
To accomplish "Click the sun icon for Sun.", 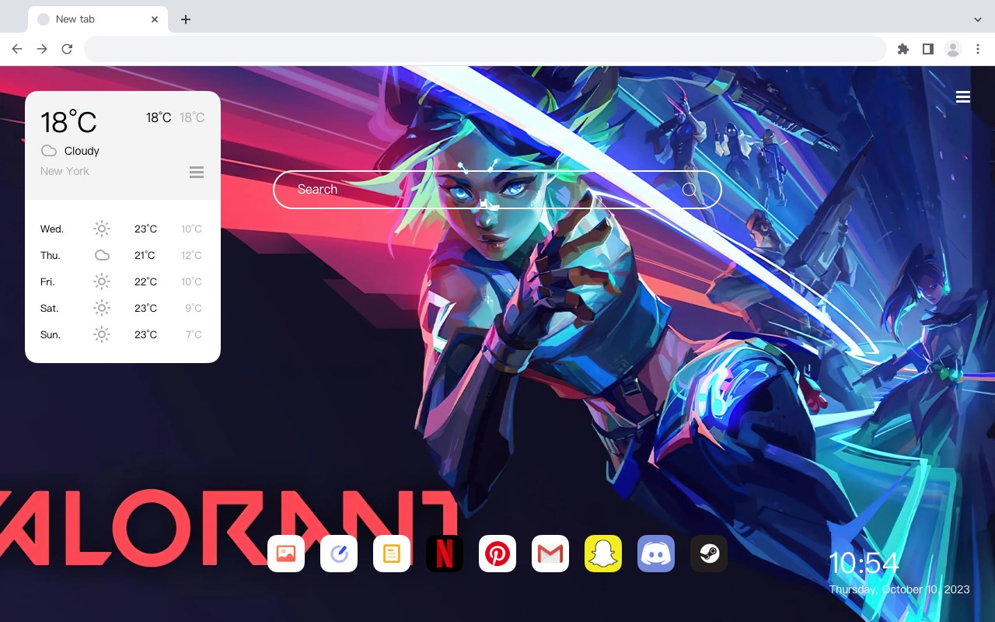I will (x=102, y=334).
